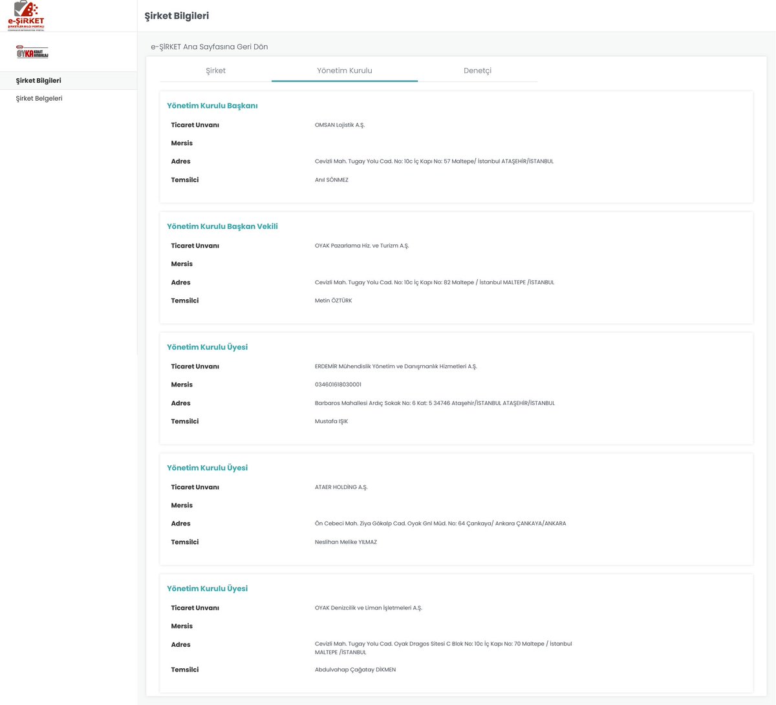776x705 pixels.
Task: Return via e-ŞİRKET Ana Sayfasına Geri Dön link
Action: [x=210, y=47]
